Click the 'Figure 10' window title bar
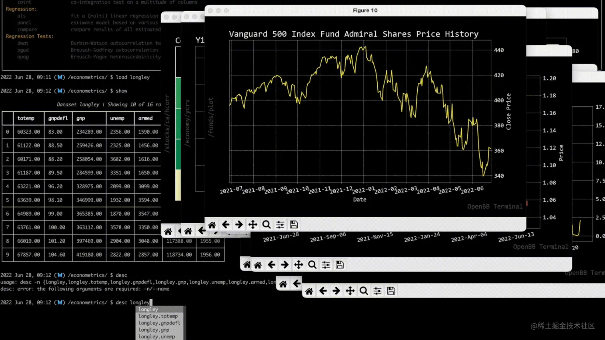The width and height of the screenshot is (605, 340). pos(365,10)
